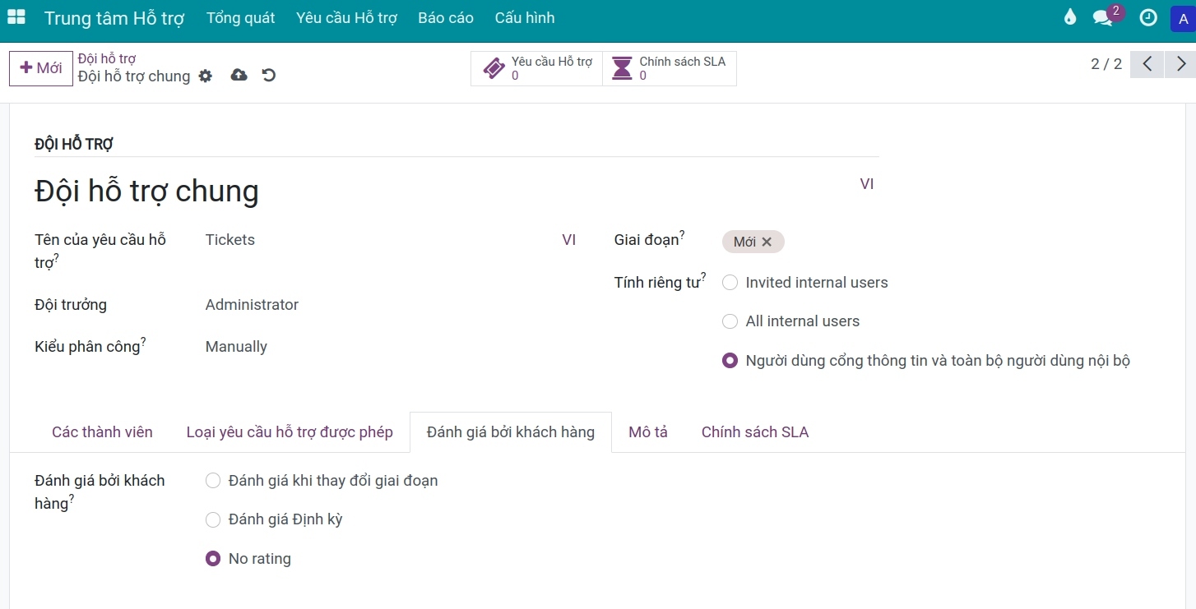Switch to the Chính sách SLA tab
This screenshot has width=1196, height=609.
point(755,432)
